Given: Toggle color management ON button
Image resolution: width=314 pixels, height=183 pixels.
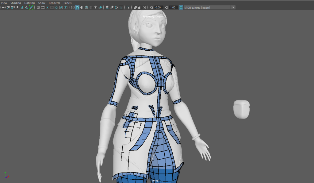Looking at the screenshot, I should pos(181,7).
